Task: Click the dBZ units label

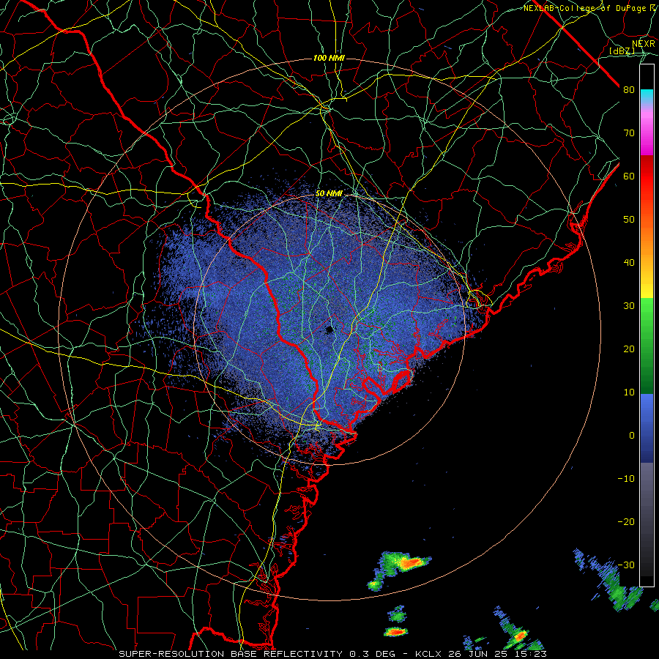Action: click(622, 51)
